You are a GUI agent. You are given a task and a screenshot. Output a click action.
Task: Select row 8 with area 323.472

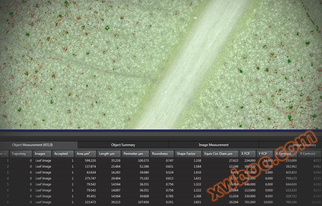(x=87, y=202)
